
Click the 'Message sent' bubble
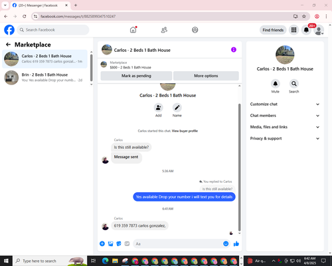[x=126, y=158]
